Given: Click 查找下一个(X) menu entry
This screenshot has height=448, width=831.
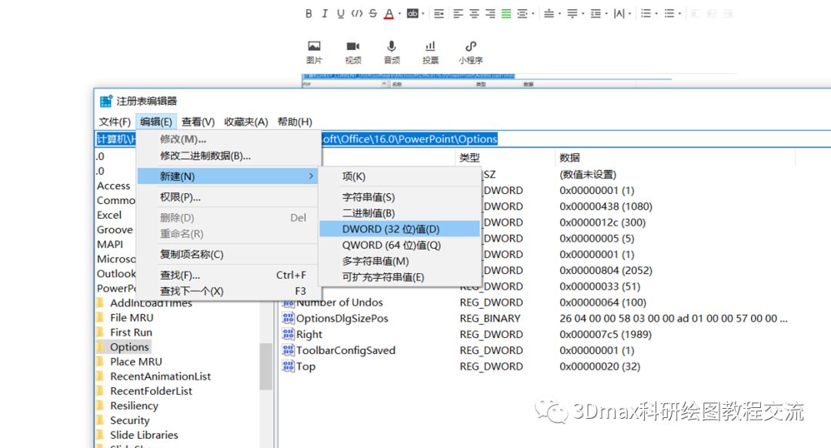Looking at the screenshot, I should 228,291.
